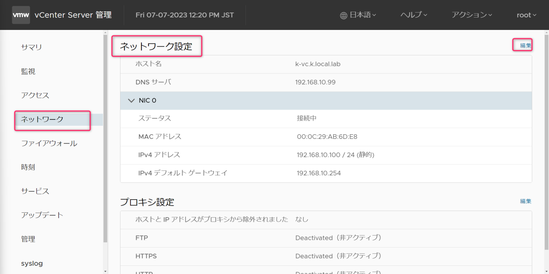Open the サービス section
Image resolution: width=549 pixels, height=274 pixels.
coord(35,191)
